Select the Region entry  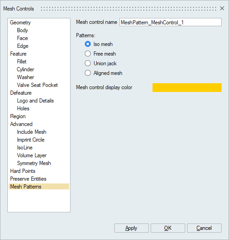click(x=18, y=116)
